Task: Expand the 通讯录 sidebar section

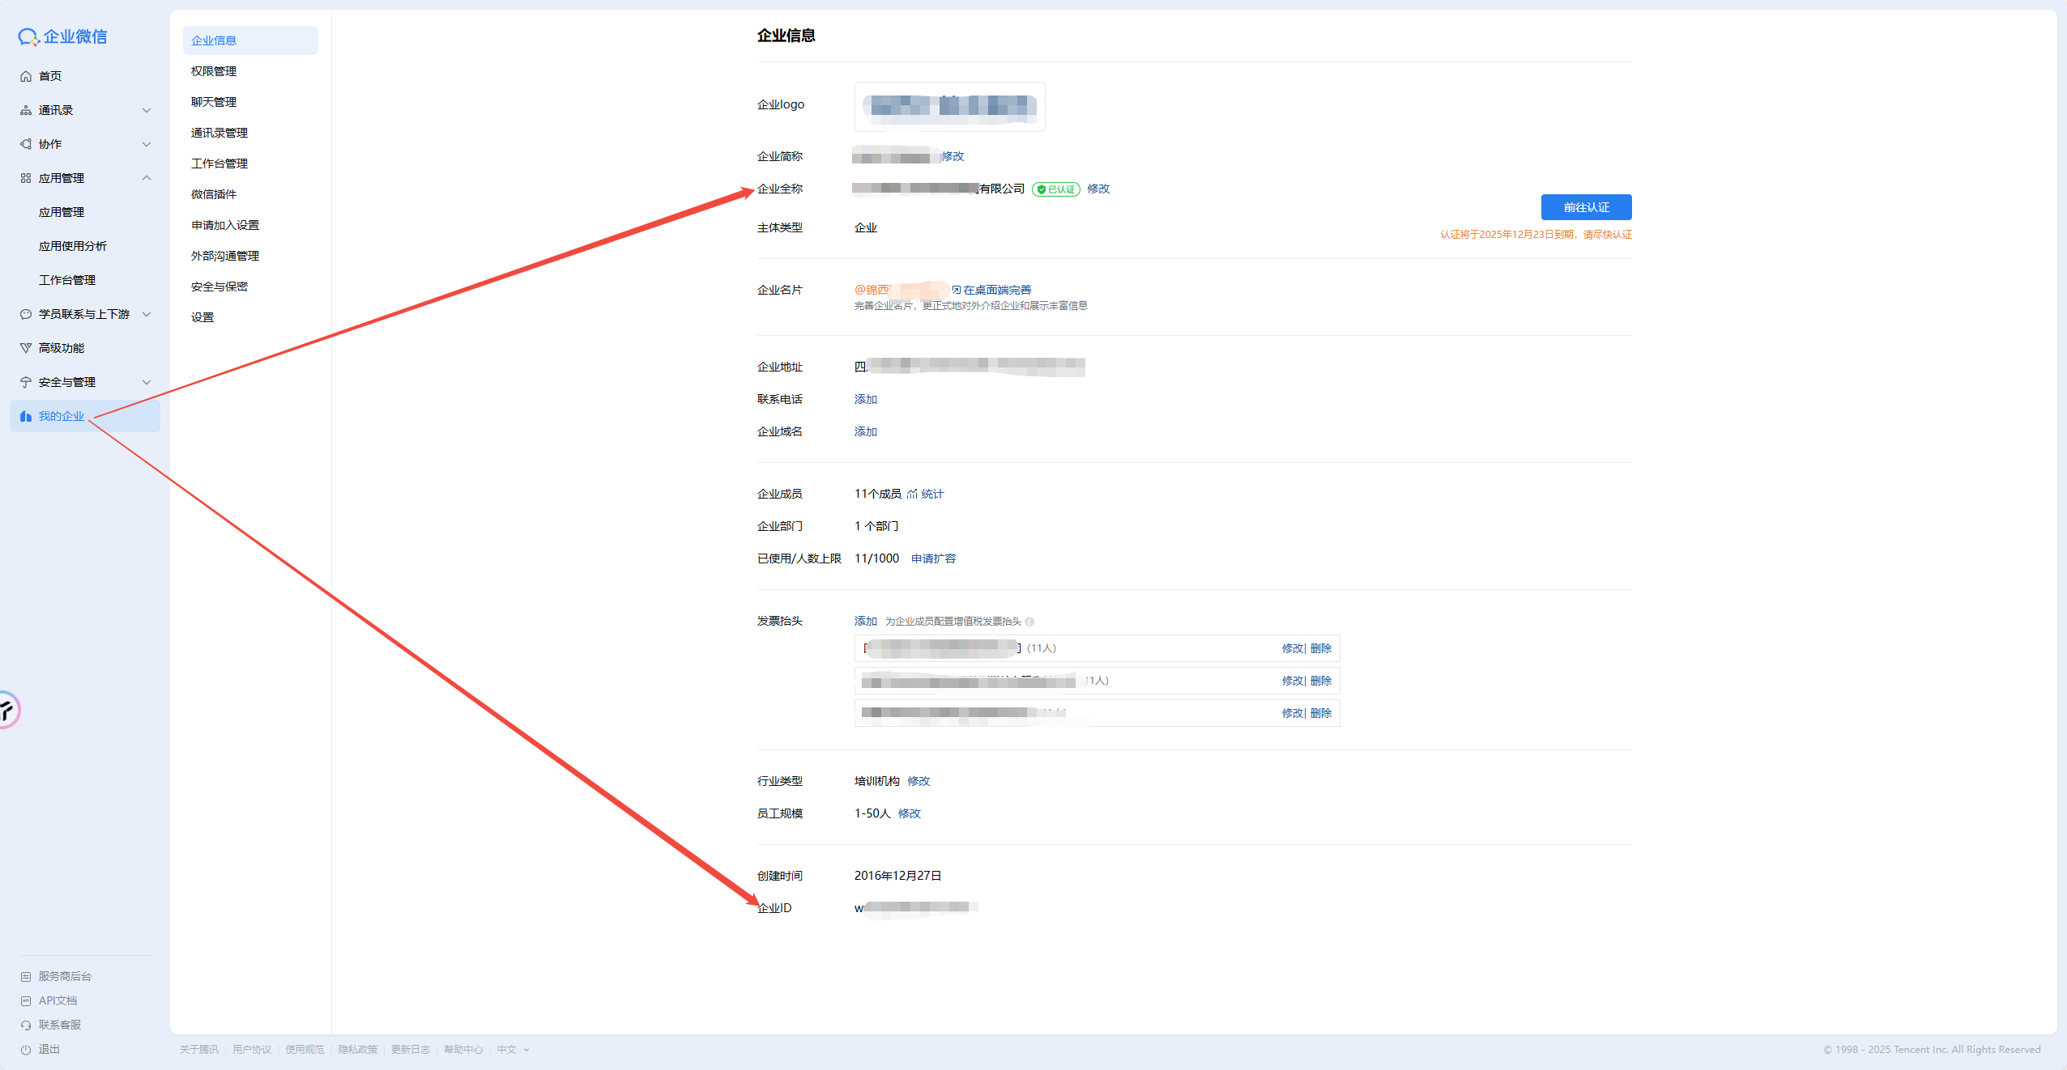Action: point(147,110)
